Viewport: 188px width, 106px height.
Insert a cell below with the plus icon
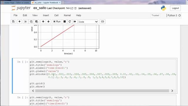(19, 21)
